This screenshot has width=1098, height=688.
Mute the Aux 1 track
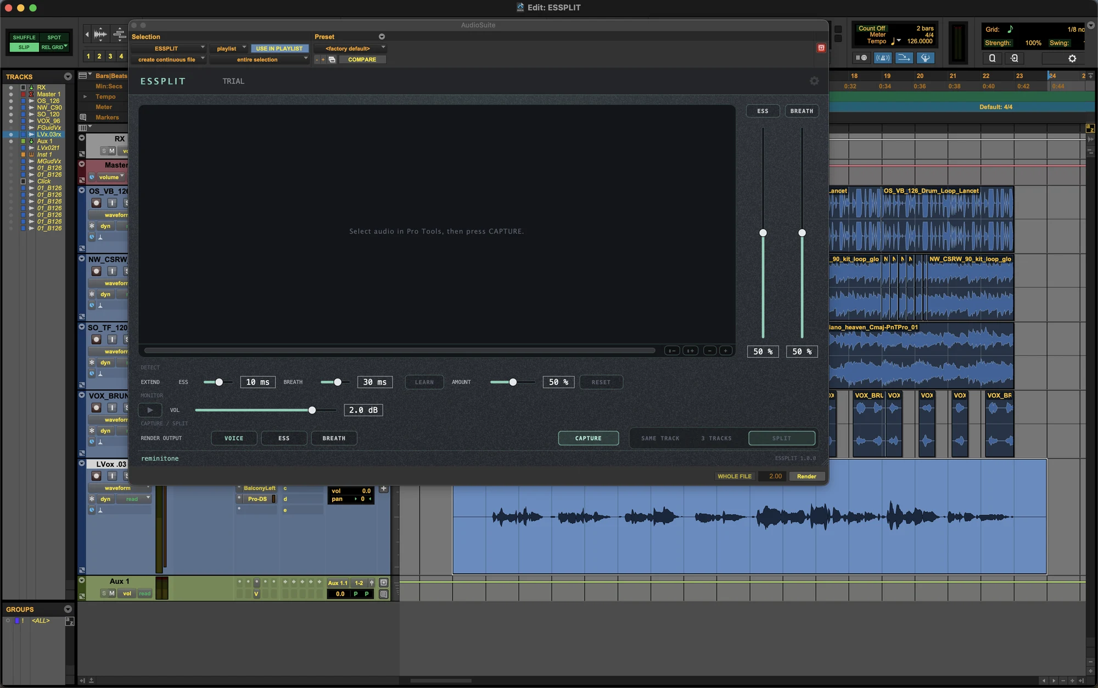click(112, 594)
